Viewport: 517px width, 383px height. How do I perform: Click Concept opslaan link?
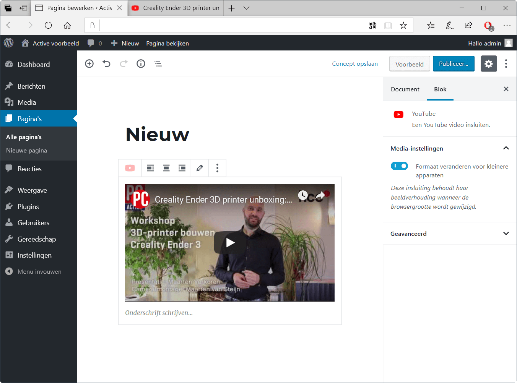point(355,64)
